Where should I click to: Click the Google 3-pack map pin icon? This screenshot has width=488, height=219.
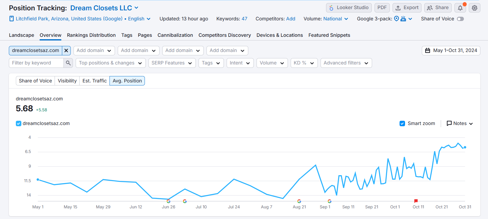pyautogui.click(x=396, y=19)
